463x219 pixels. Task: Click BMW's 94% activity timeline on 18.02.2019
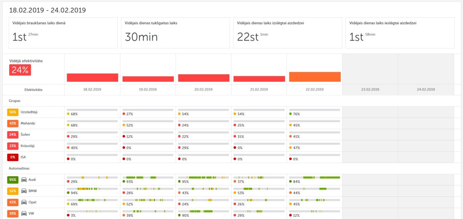pos(92,189)
